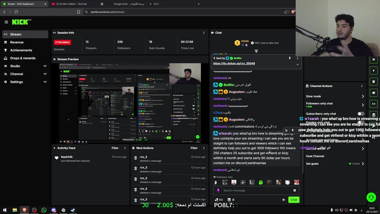The height and width of the screenshot is (214, 380).
Task: Open chat settings gear icon
Action: click(284, 200)
